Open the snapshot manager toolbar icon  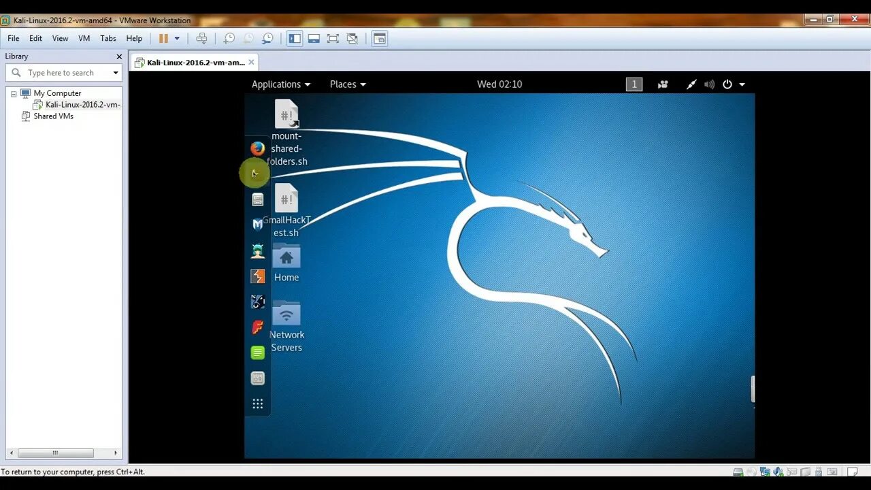(x=267, y=39)
